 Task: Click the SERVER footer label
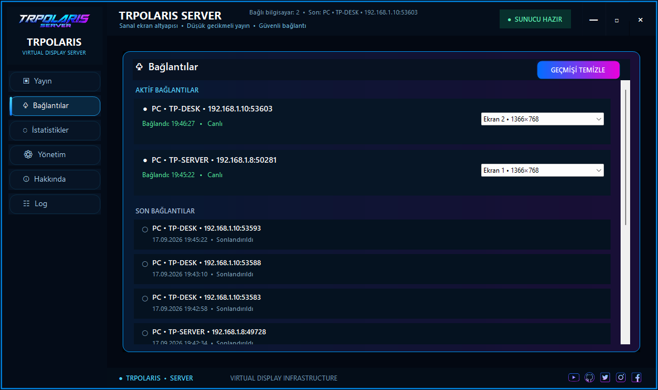[x=181, y=378]
